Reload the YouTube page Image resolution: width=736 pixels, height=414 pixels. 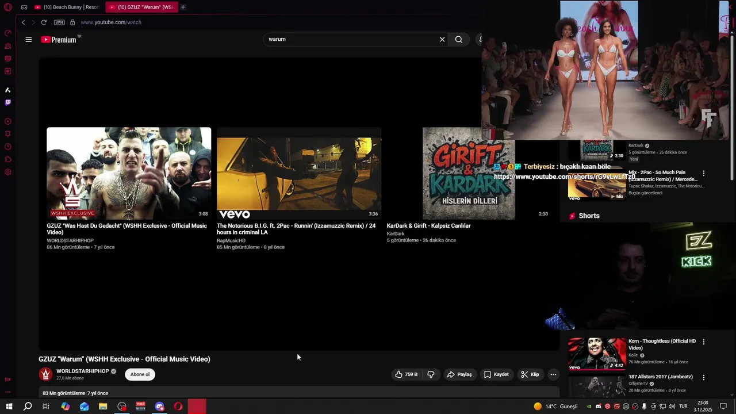[44, 22]
